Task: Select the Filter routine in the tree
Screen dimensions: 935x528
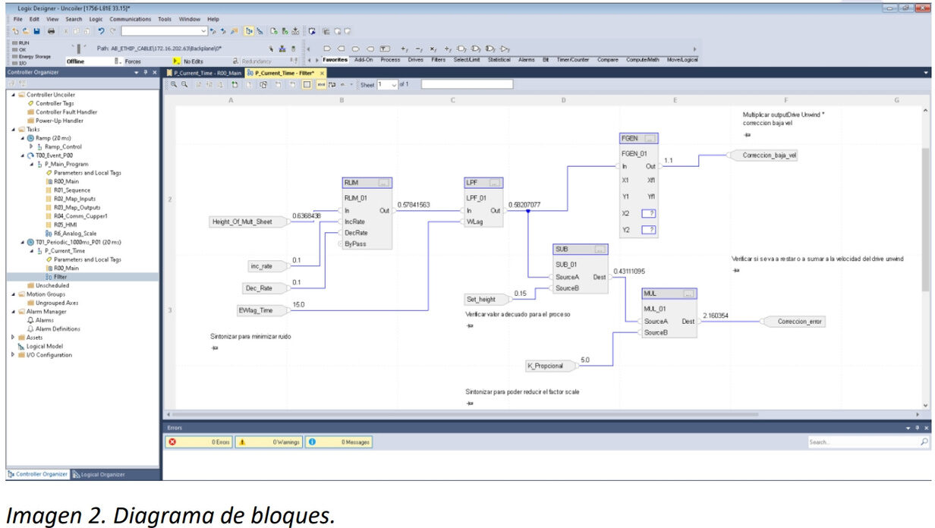Action: (60, 277)
